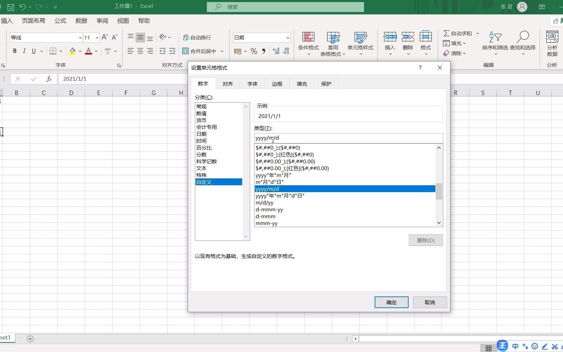Select the m/d/yy format in the list
Image resolution: width=563 pixels, height=352 pixels.
[264, 203]
